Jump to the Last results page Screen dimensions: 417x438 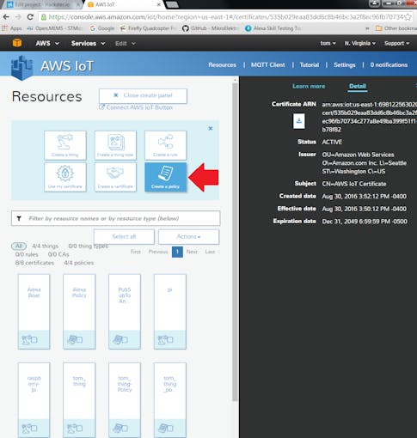point(210,252)
